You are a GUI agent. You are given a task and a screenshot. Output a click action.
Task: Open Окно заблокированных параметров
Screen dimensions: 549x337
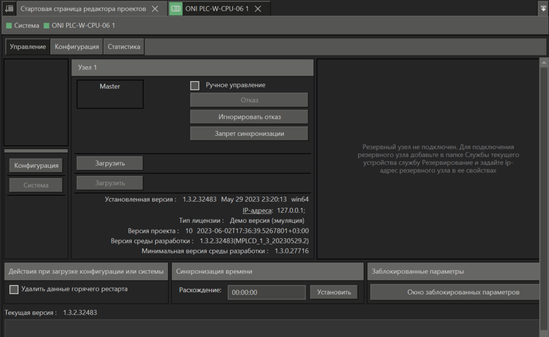pos(455,292)
